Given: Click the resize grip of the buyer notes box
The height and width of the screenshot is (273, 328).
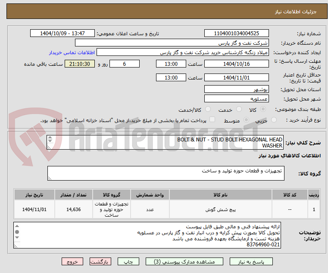Looking at the screenshot, I should (16, 246).
